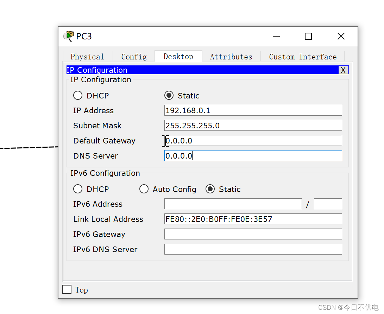The width and height of the screenshot is (384, 314).
Task: Select the IPv6 Auto Config radio button
Action: point(144,189)
